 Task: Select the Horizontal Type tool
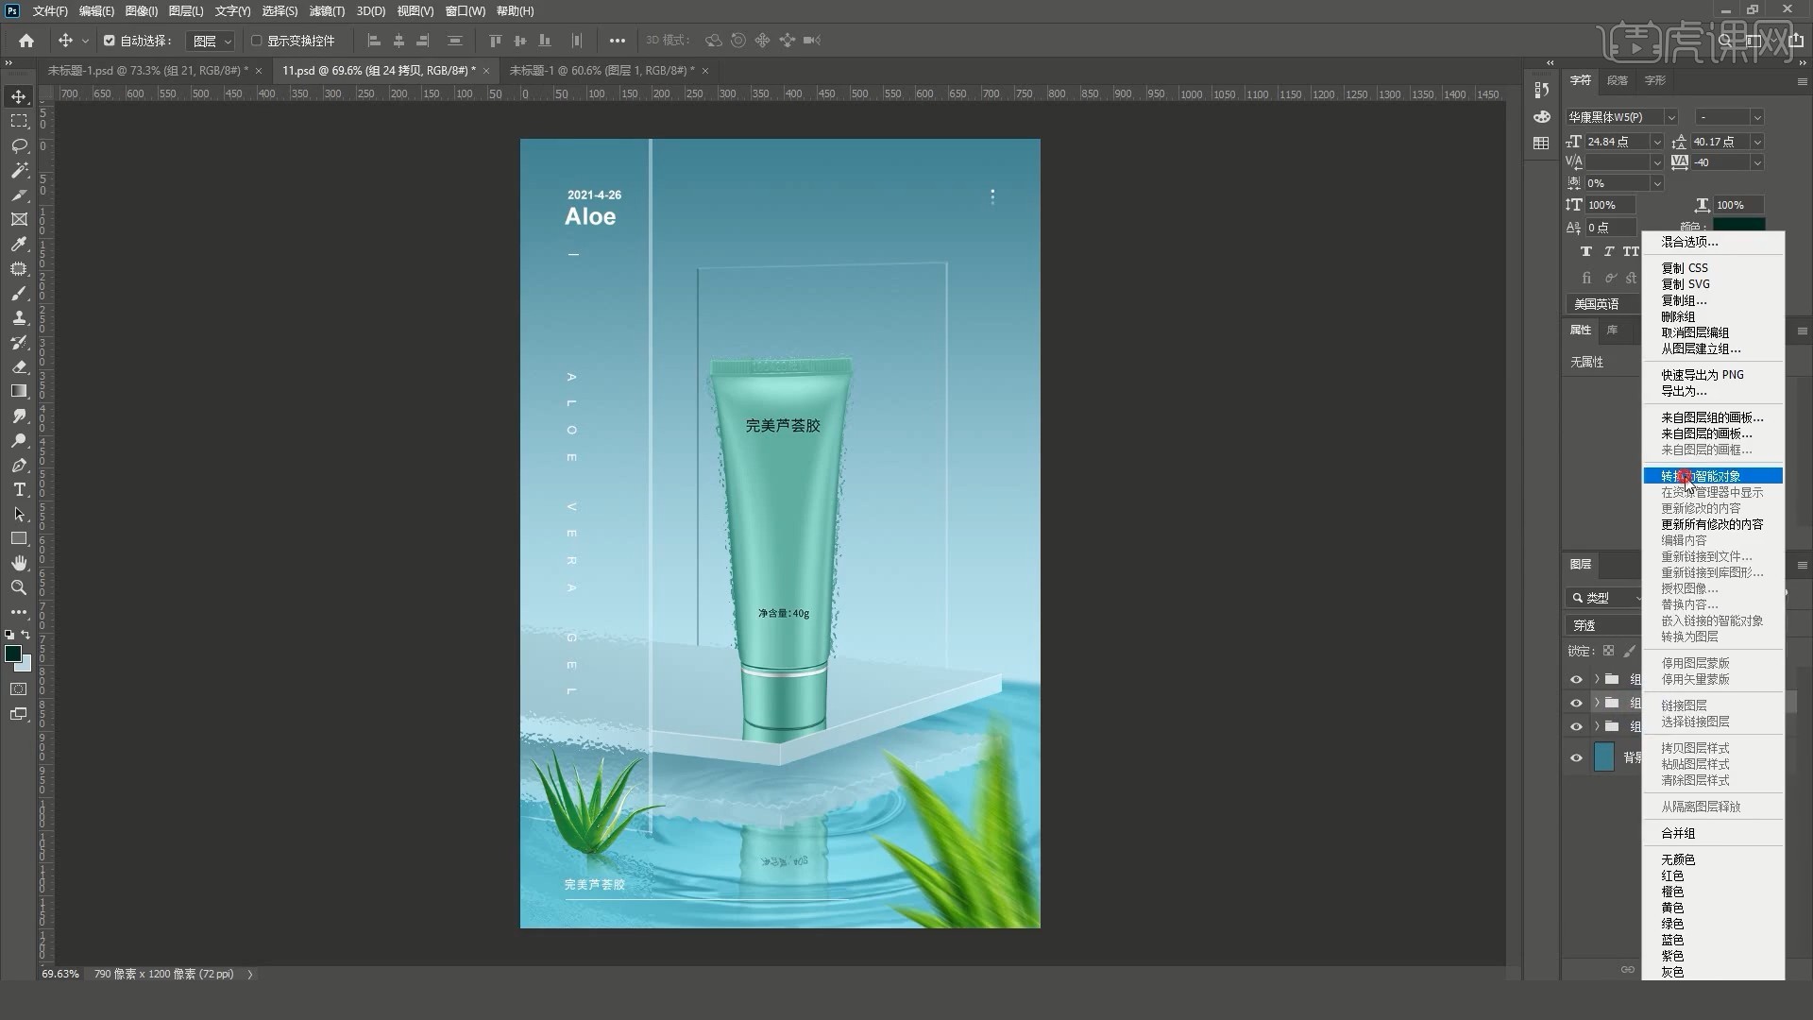[19, 489]
